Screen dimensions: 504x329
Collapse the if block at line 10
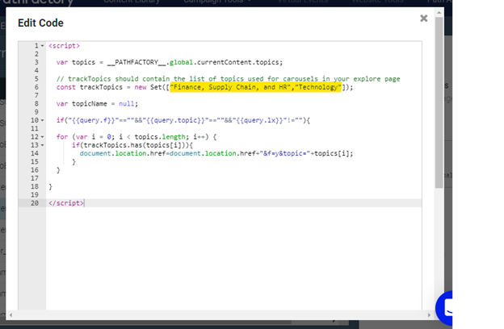pos(43,120)
